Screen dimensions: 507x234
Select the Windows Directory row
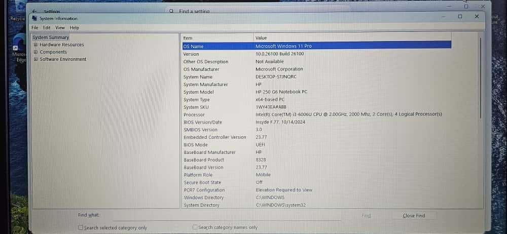point(317,198)
